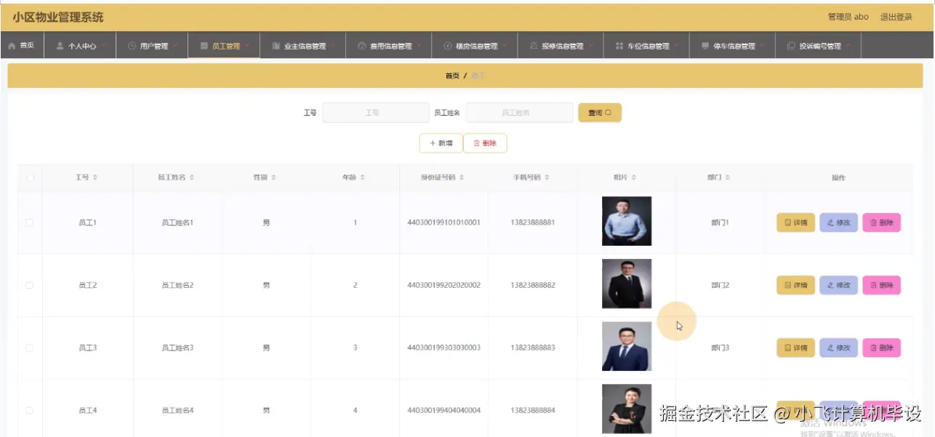This screenshot has width=935, height=437.
Task: Select the 停车信息管理 menu item
Action: [732, 46]
